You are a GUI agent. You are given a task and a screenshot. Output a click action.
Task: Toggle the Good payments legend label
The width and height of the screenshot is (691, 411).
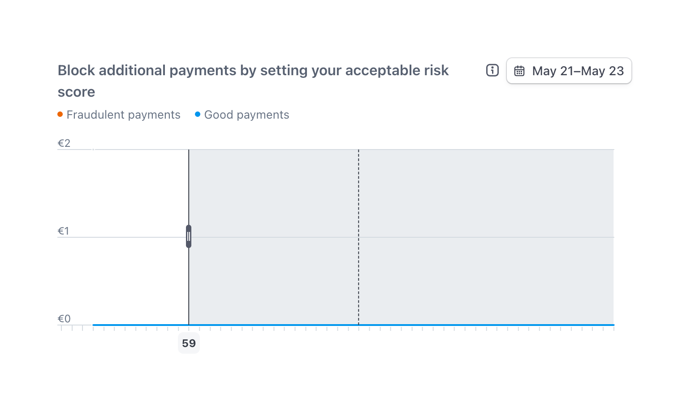(246, 115)
